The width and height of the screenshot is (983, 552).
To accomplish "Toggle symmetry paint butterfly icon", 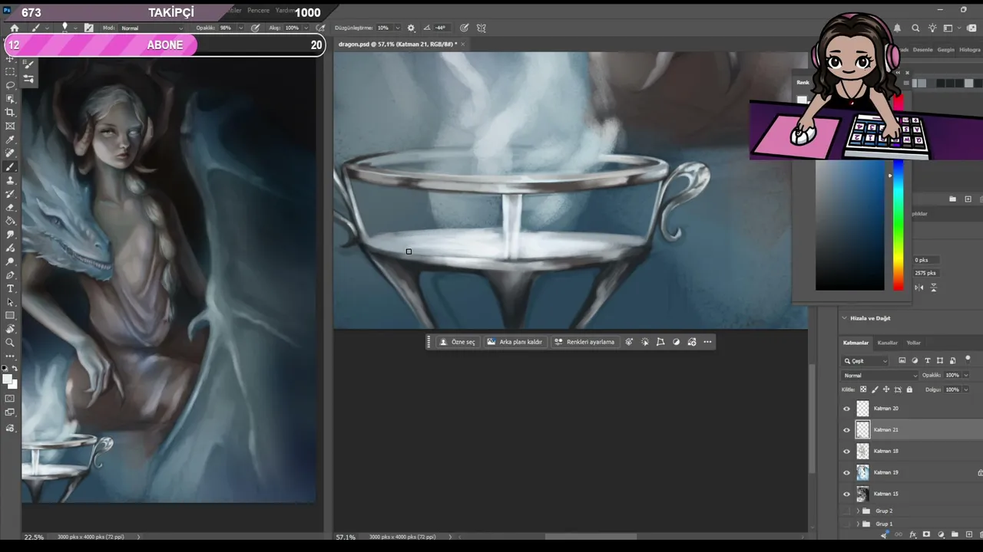I will point(482,28).
